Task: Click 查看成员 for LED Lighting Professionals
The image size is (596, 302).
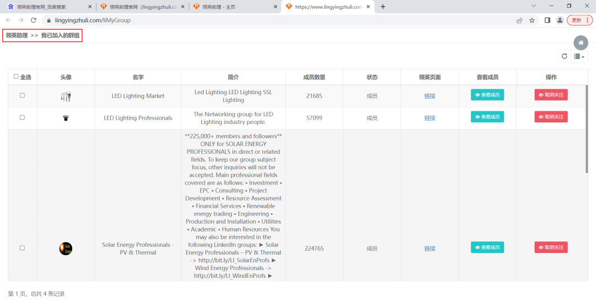Action: (487, 117)
